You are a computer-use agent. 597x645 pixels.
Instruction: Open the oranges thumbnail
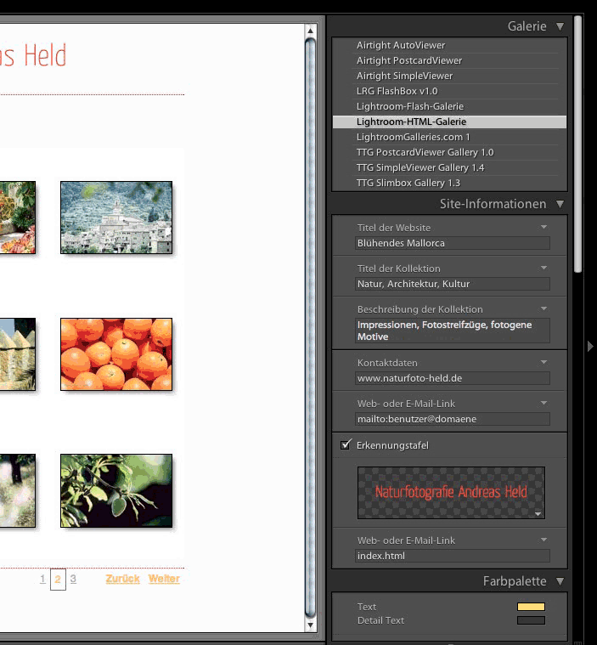116,354
